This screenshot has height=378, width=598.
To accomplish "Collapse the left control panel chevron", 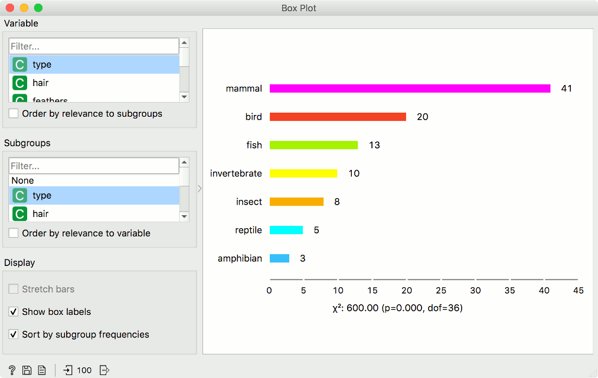I will tap(200, 189).
